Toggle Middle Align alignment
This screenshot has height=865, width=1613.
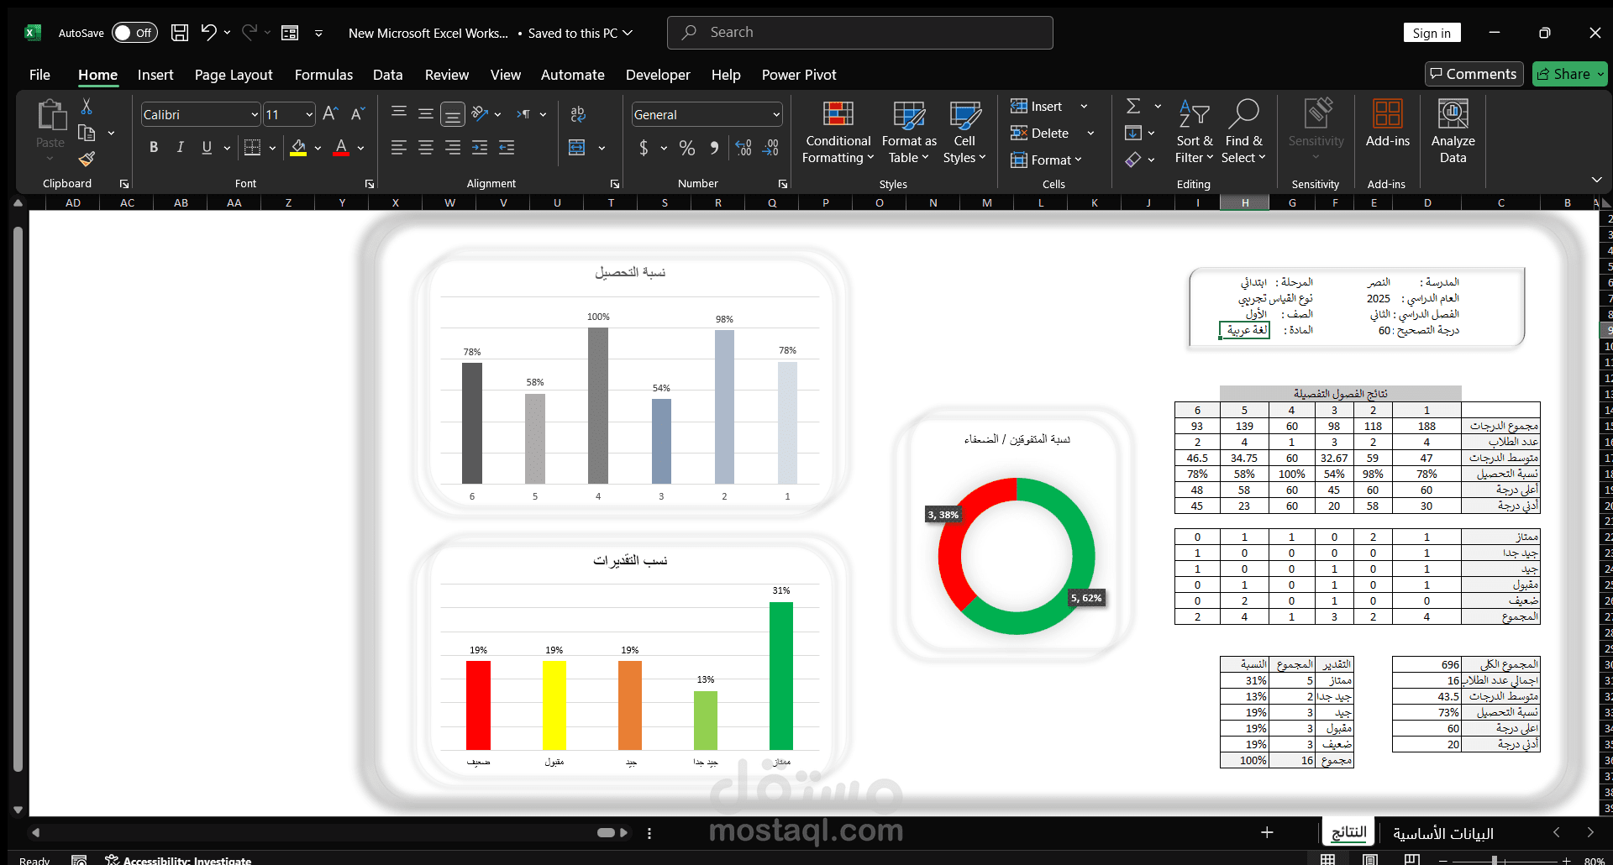pyautogui.click(x=426, y=113)
